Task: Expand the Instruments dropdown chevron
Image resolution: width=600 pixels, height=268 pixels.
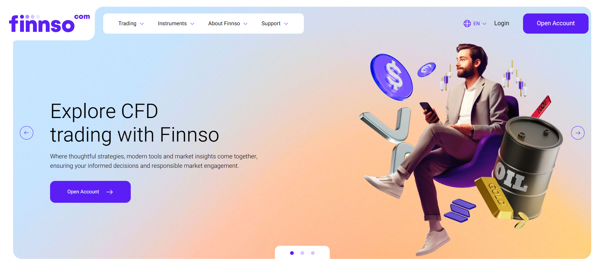Action: point(192,24)
